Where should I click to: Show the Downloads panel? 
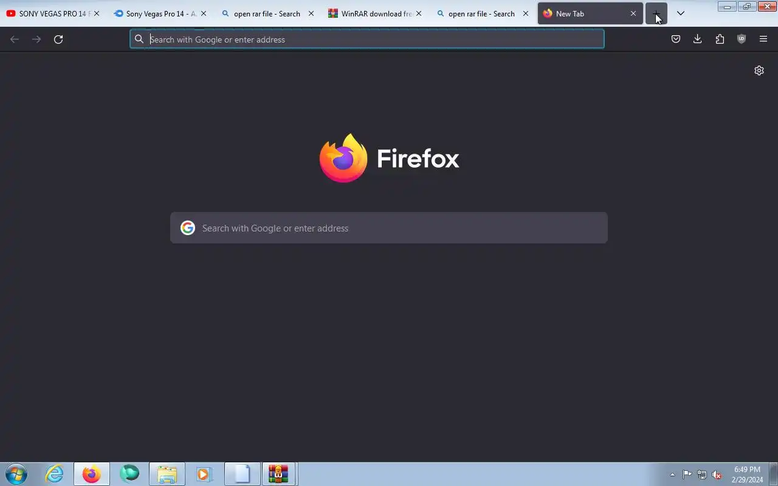[x=698, y=39]
